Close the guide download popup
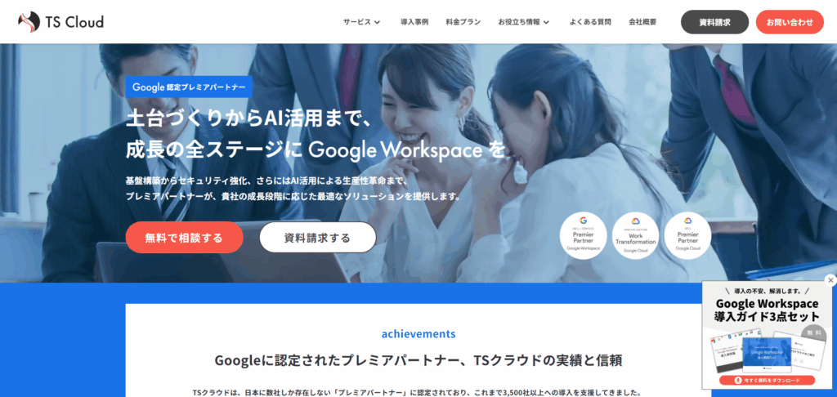Screen dimensions: 837x397 (830, 280)
